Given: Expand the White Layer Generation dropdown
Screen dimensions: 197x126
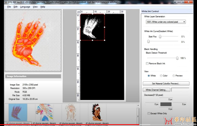Looking at the screenshot, I should click(166, 22).
